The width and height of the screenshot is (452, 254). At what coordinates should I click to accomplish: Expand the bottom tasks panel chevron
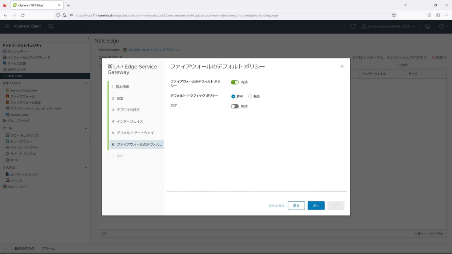point(5,249)
